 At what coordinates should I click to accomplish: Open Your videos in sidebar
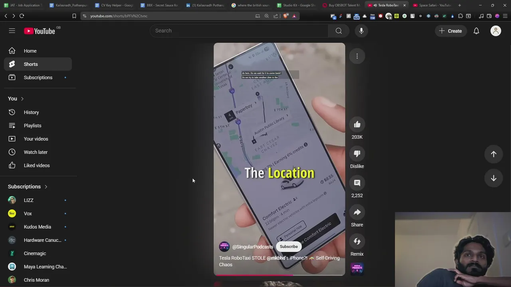pos(38,139)
